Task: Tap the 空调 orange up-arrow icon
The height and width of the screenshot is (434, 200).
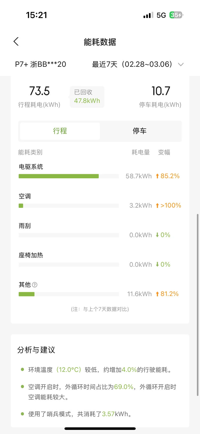Action: (x=157, y=206)
